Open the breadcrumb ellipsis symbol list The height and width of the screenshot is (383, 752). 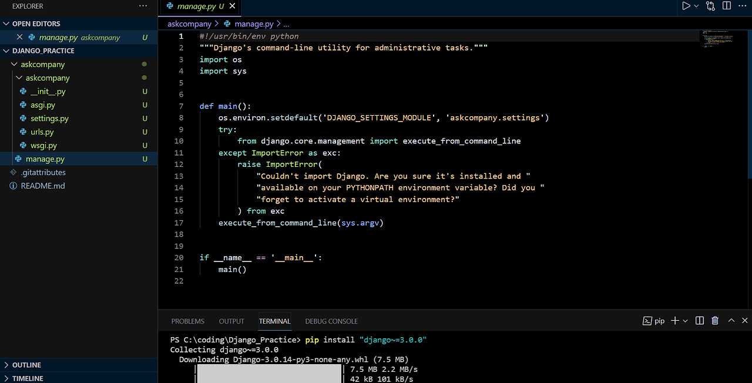point(287,24)
